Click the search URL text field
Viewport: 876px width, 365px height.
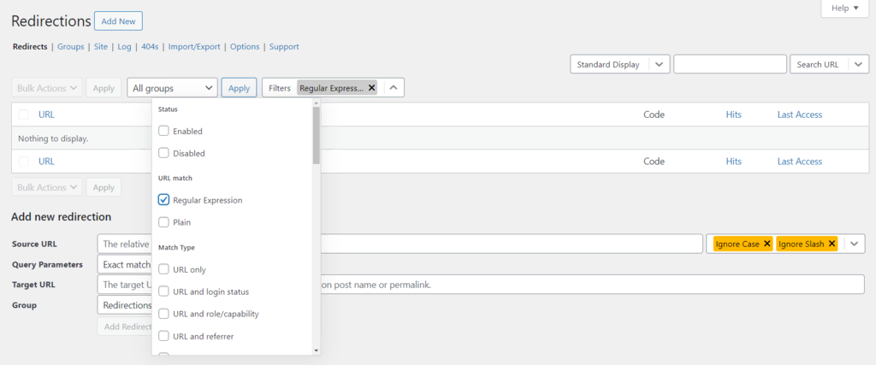[730, 64]
